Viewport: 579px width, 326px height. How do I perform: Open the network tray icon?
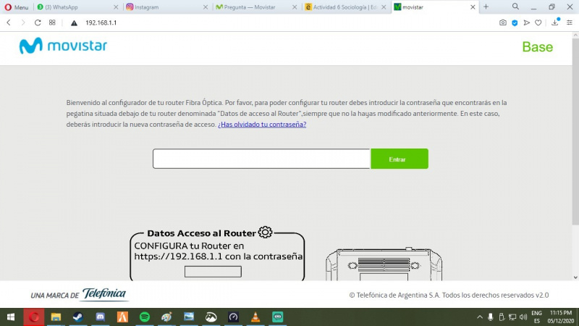coord(512,317)
